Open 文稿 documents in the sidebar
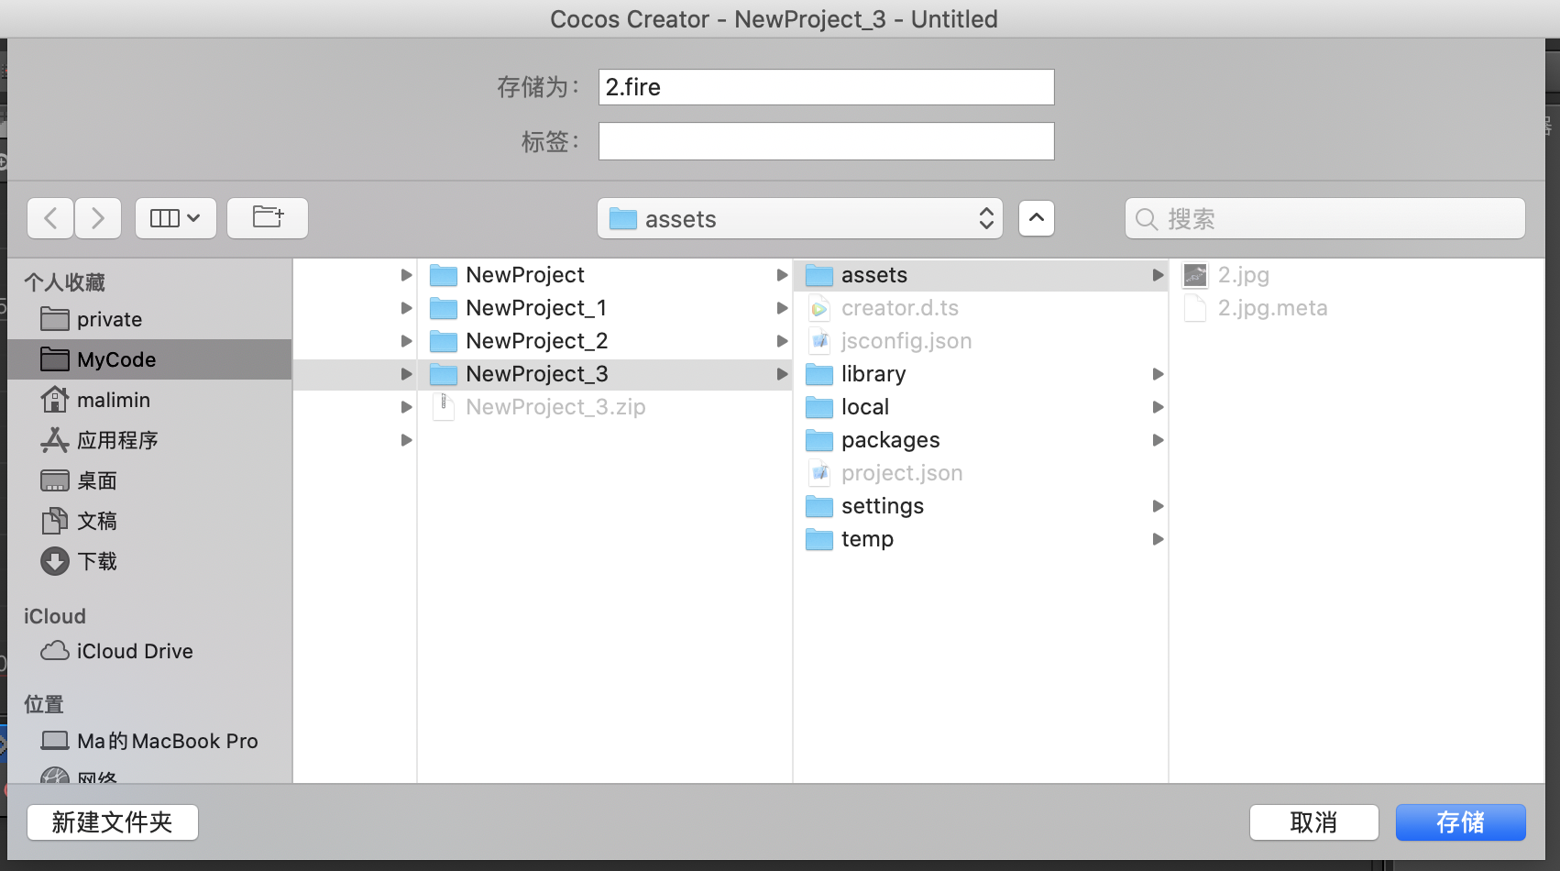The image size is (1560, 871). [149, 521]
